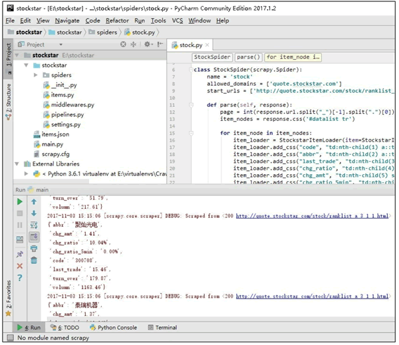The height and width of the screenshot is (345, 399).
Task: Click the down arrow in Run toolbar
Action: (x=34, y=213)
